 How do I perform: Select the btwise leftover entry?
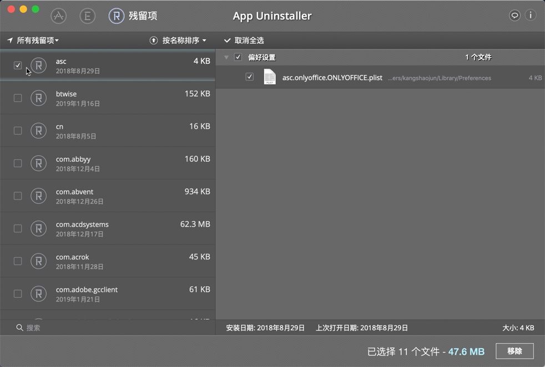[x=111, y=98]
